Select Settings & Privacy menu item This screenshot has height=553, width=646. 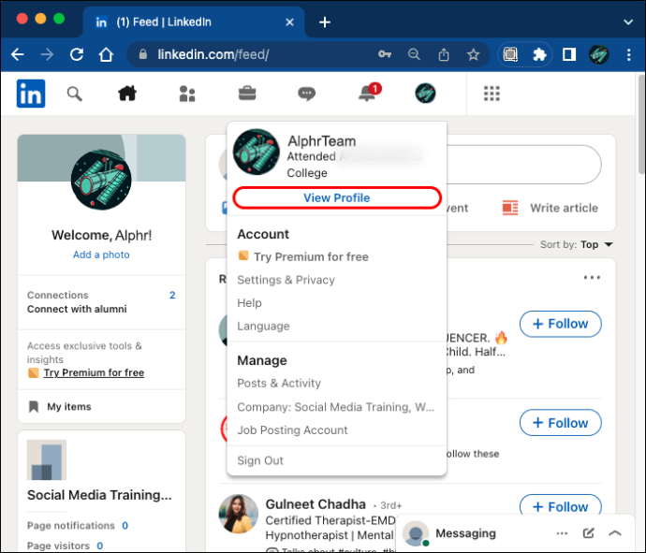[x=286, y=280]
